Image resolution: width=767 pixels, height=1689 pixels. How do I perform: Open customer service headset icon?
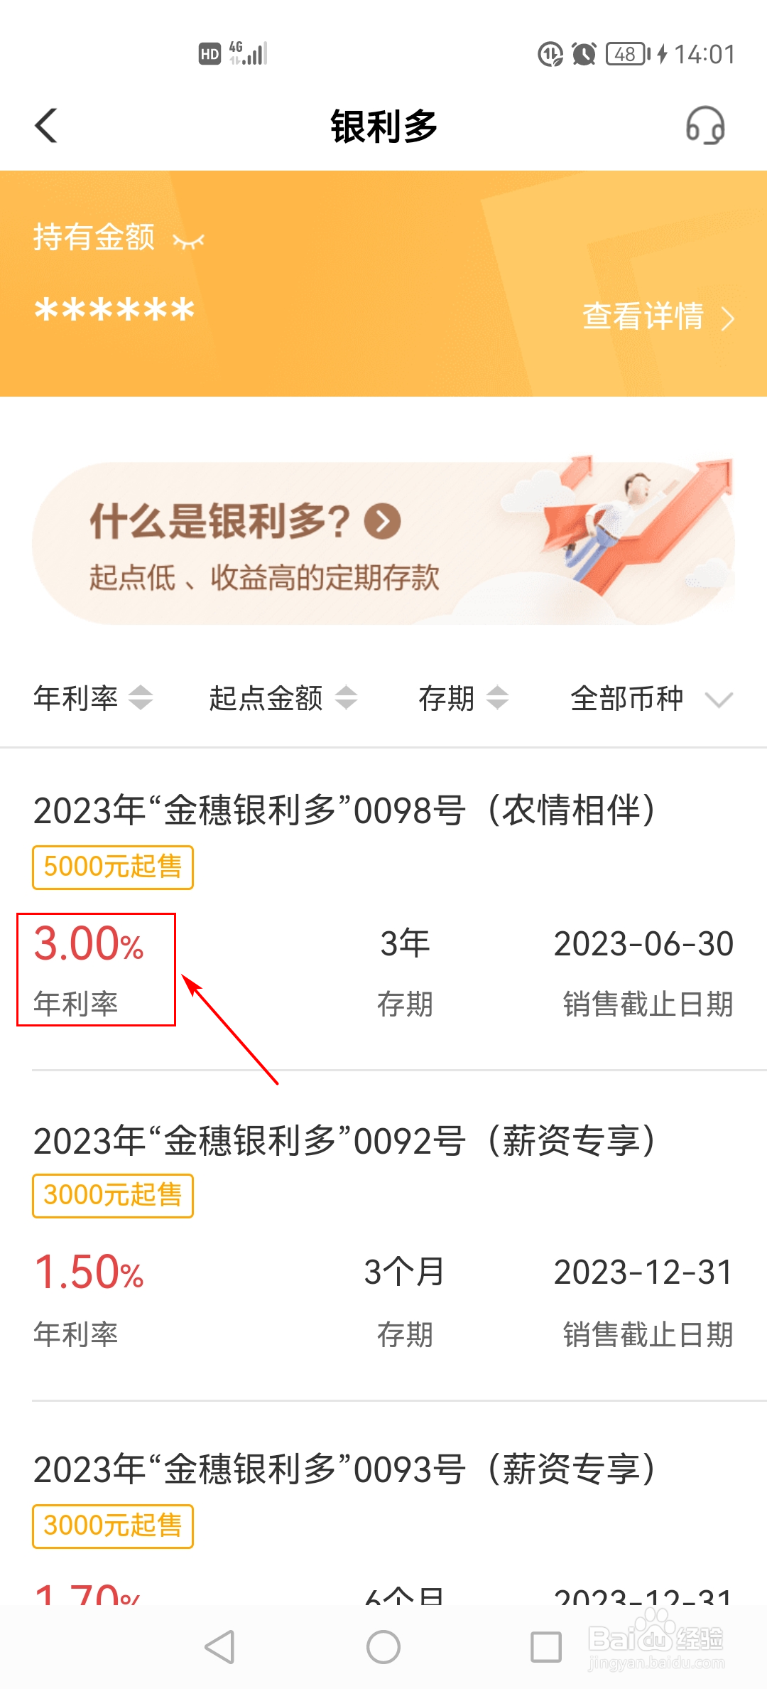tap(705, 126)
